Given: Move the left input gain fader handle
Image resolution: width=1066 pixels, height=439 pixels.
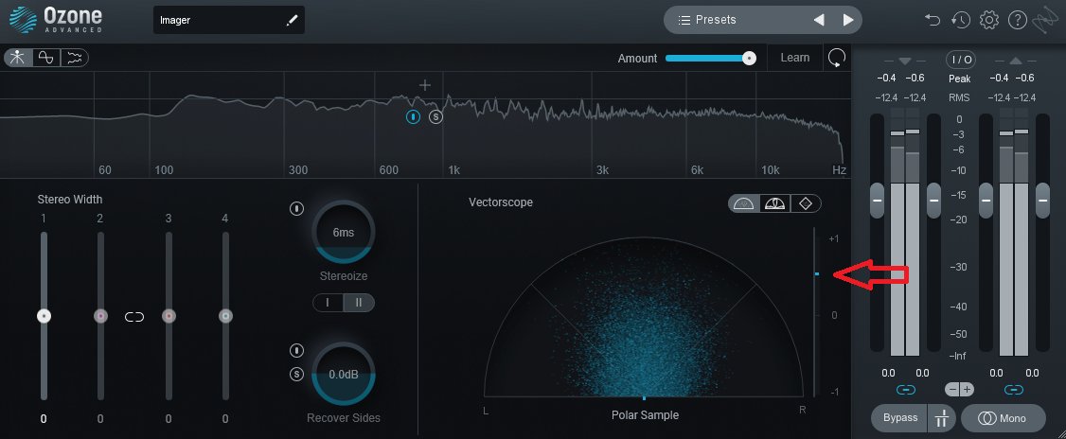Looking at the screenshot, I should [877, 201].
